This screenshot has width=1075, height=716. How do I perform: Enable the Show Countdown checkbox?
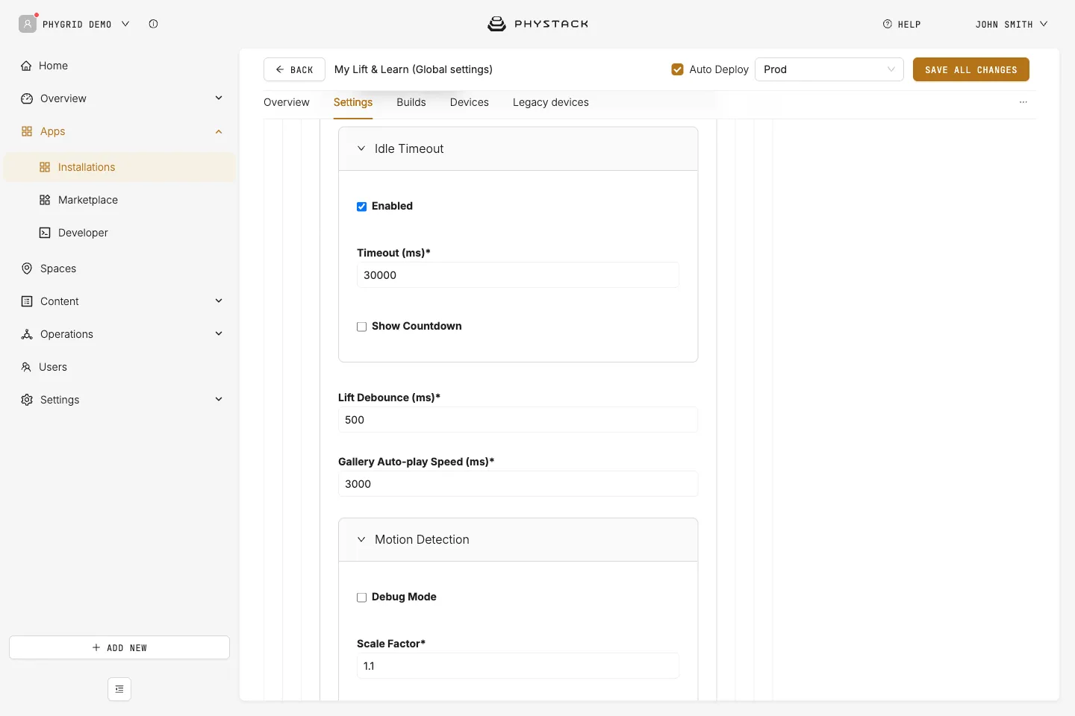362,327
